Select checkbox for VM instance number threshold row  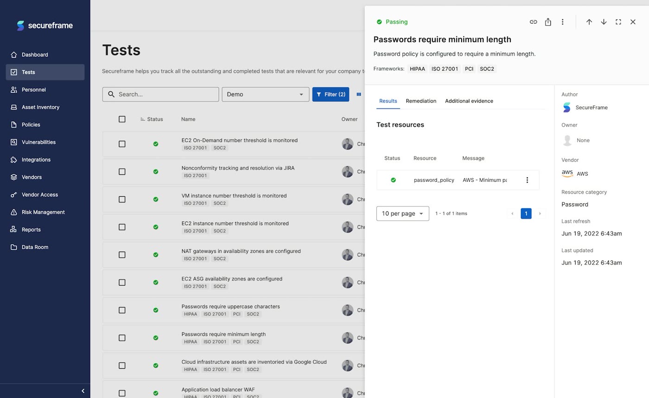[x=122, y=199]
